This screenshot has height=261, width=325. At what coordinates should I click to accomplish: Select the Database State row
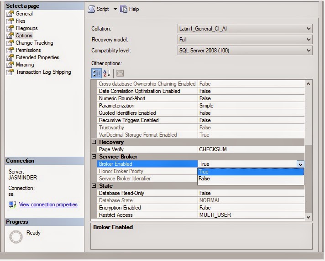(201, 200)
